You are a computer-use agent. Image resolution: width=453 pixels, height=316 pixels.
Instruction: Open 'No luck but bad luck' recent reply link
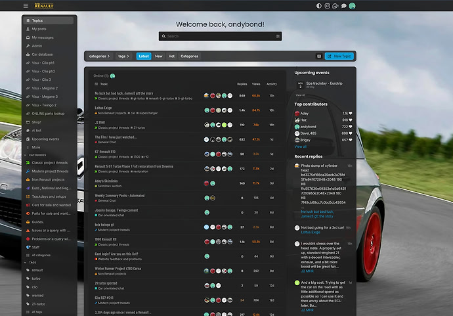pos(317,214)
